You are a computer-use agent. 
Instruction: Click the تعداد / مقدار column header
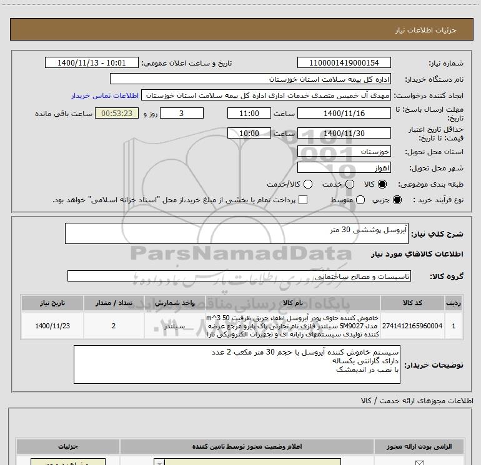click(114, 303)
